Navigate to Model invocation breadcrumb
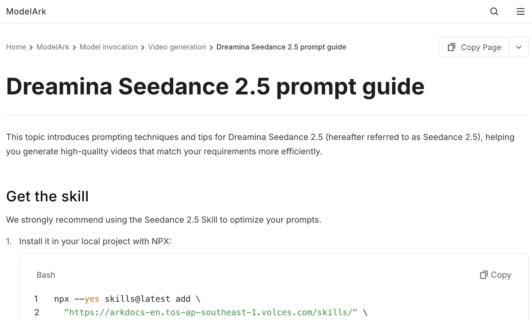532x320 pixels. tap(108, 47)
